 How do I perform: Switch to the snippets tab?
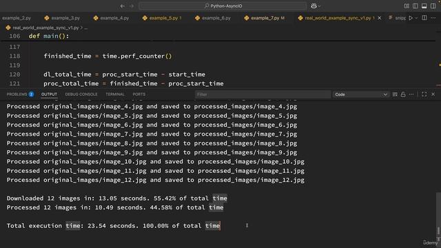(397, 18)
